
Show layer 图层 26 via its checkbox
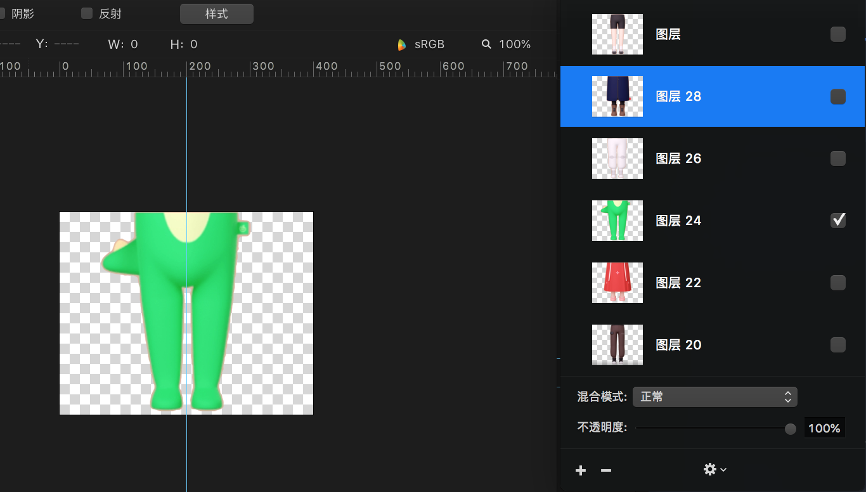[838, 159]
